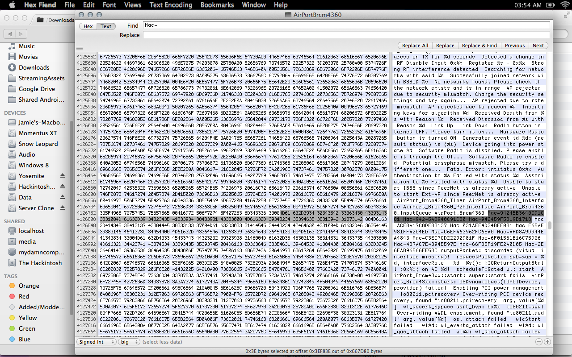572x357 pixels.
Task: Select localhost under Shared in Finder
Action: tap(31, 231)
